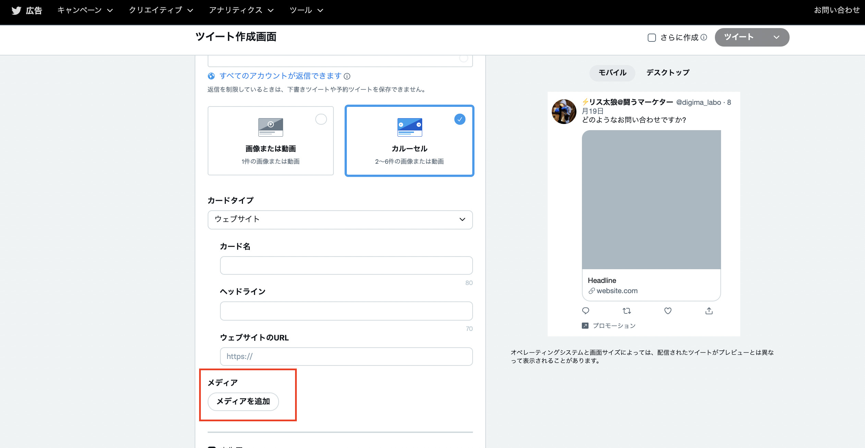
Task: Select the カルーセル radio option
Action: [x=460, y=120]
